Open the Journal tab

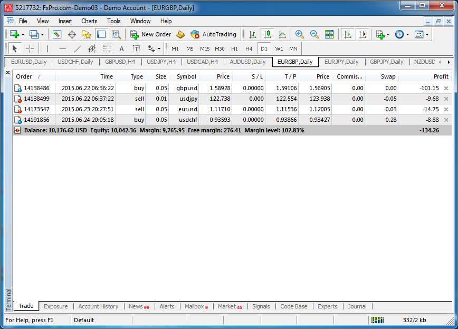tap(357, 306)
